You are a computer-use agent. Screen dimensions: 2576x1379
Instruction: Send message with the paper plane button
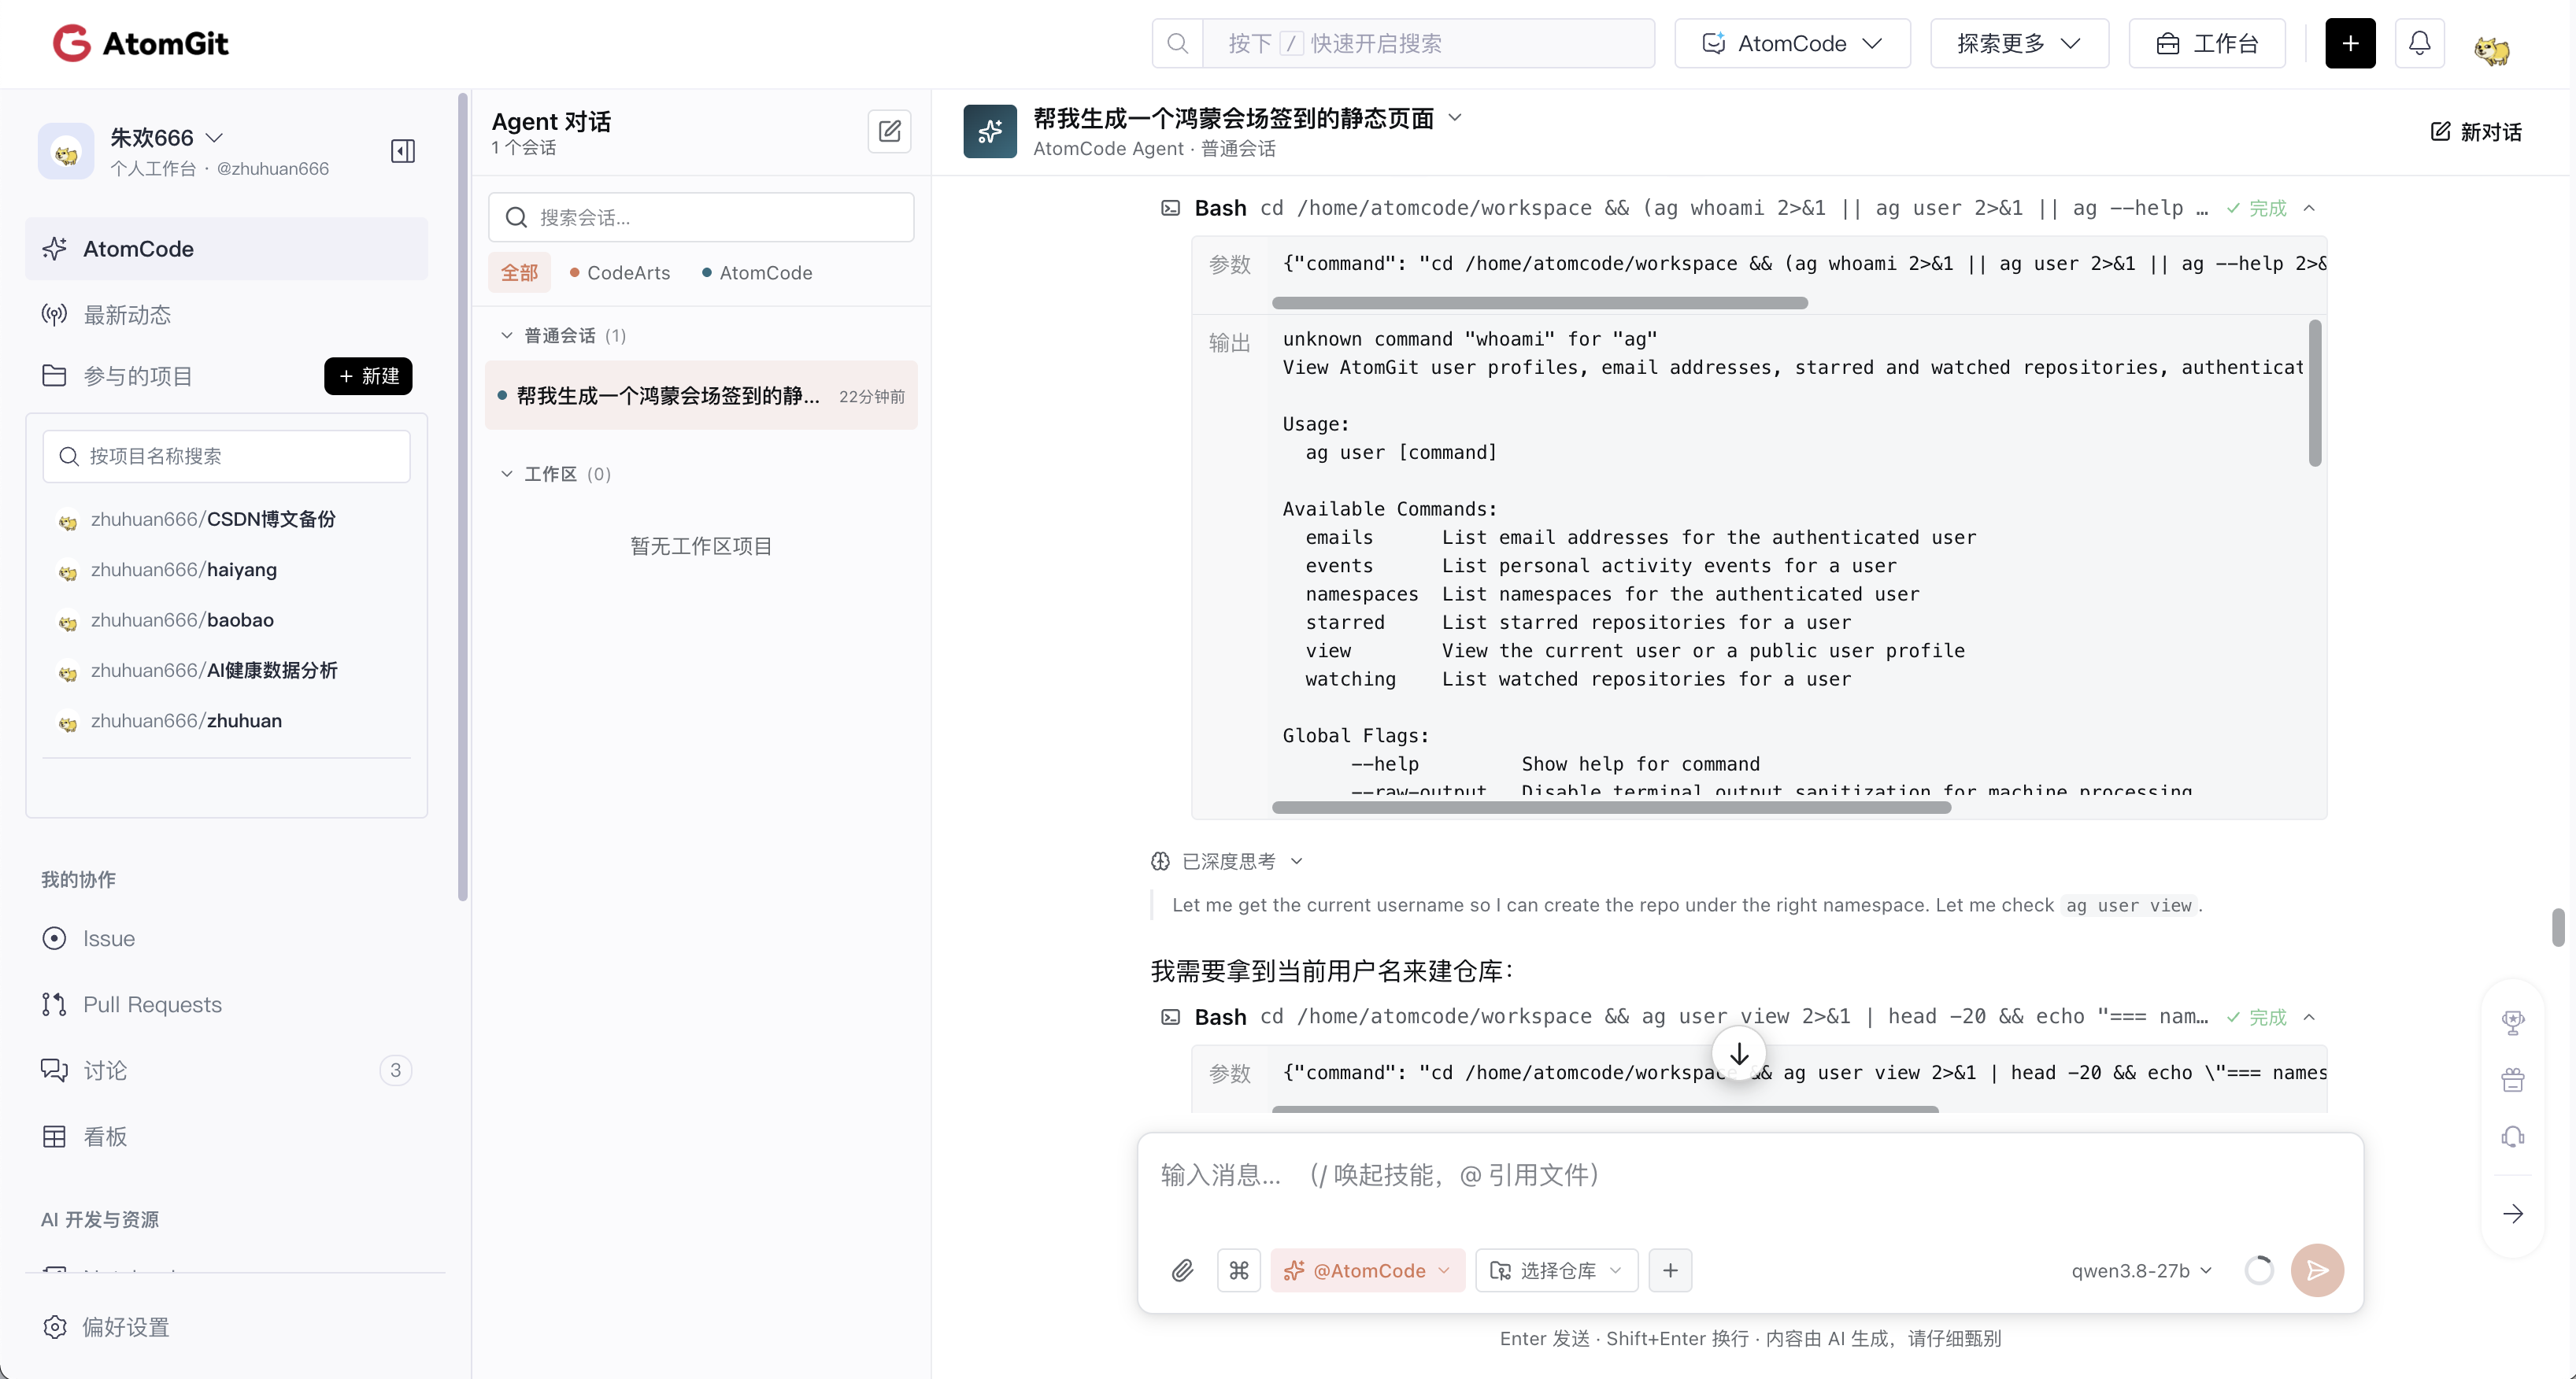(x=2317, y=1270)
